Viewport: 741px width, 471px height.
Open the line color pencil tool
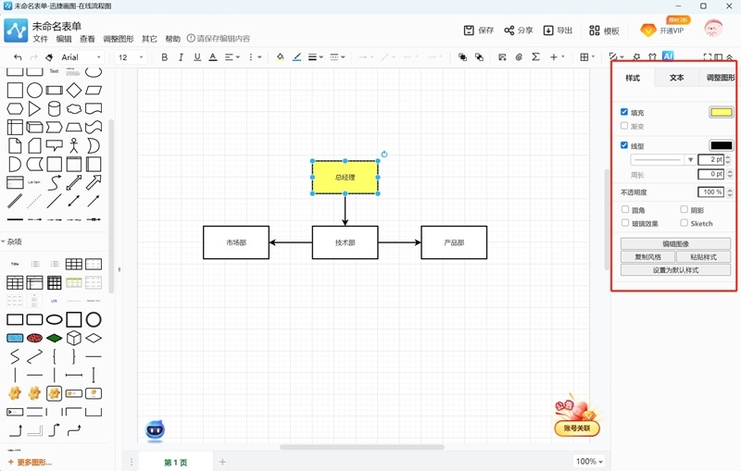coord(296,57)
